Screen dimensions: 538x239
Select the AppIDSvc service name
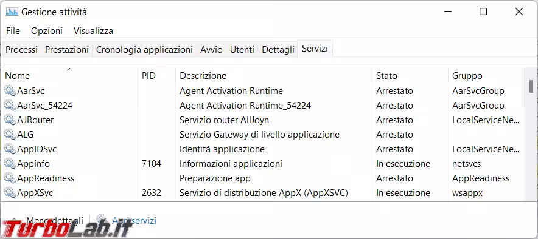tap(37, 149)
